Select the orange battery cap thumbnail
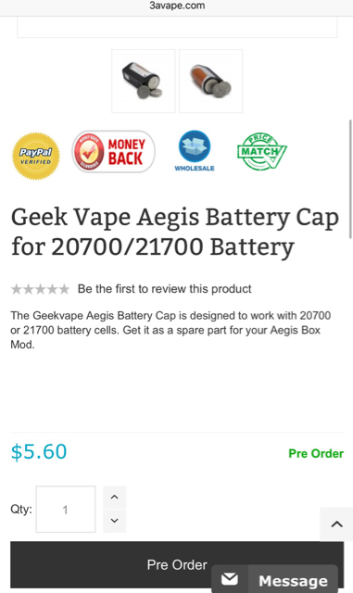 pos(210,81)
